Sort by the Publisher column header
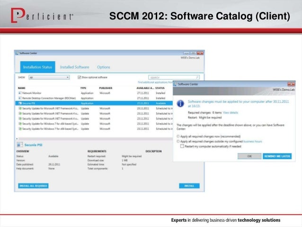Screen dimensions: 302x227 pyautogui.click(x=106, y=88)
